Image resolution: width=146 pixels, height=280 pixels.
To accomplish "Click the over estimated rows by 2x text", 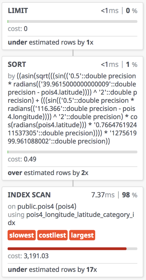I will point(48,173).
